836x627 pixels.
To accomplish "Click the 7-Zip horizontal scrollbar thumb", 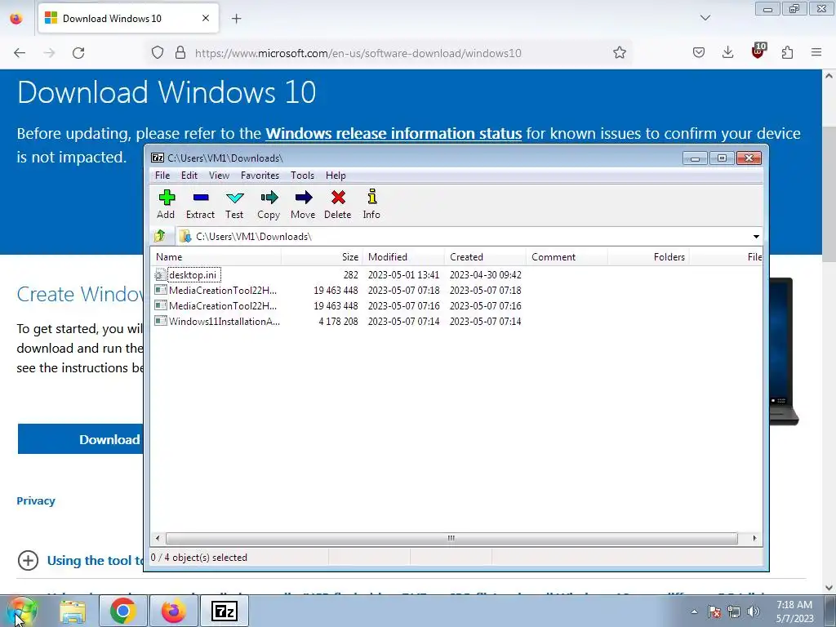I will (x=451, y=538).
